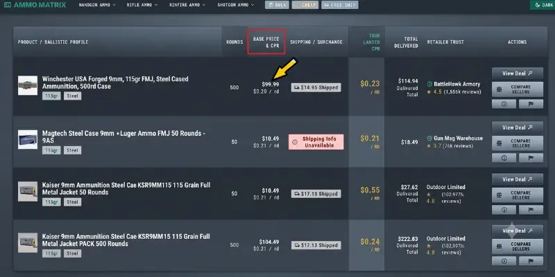View Deal for Kaiser PACK 500 Rounds
Image resolution: width=555 pixels, height=277 pixels.
tap(517, 231)
